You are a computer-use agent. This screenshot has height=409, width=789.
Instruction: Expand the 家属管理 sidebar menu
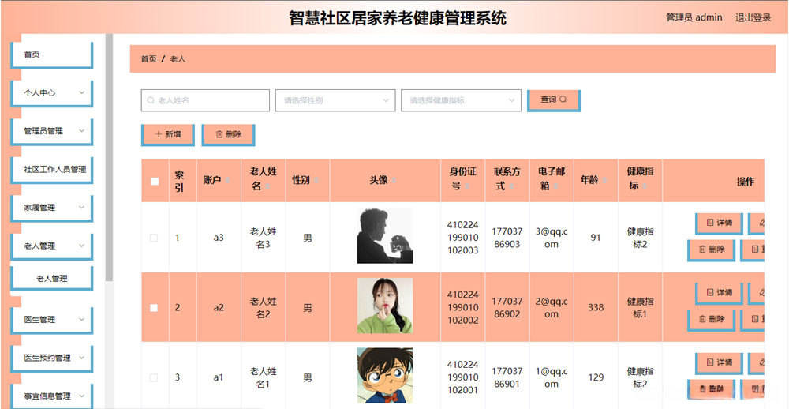point(52,208)
